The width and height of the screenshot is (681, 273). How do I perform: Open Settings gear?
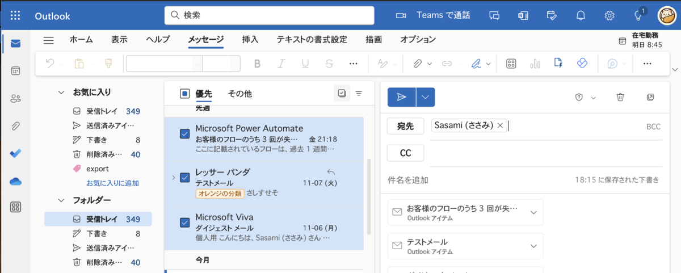pos(609,15)
